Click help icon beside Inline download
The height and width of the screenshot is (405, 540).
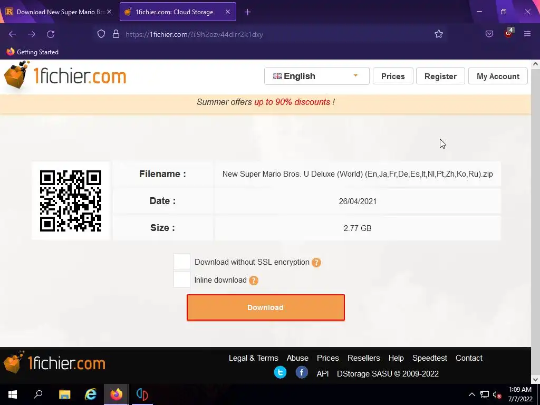(x=254, y=281)
